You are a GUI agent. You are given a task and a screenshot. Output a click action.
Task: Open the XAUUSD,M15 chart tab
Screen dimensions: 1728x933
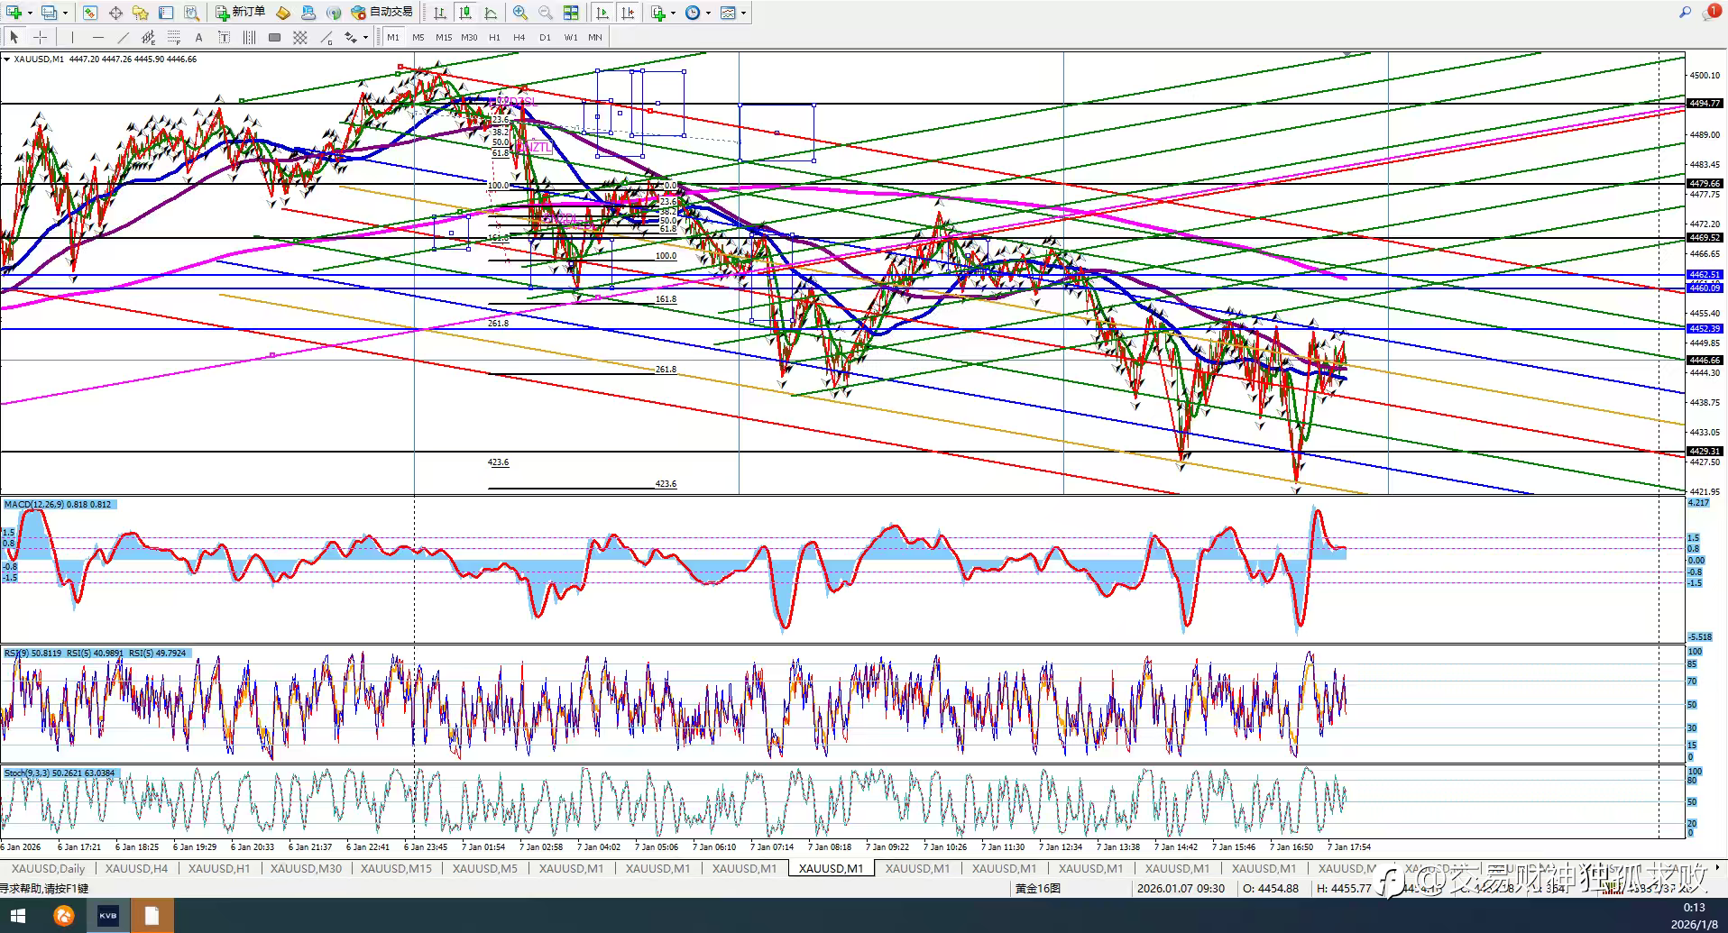[x=396, y=868]
